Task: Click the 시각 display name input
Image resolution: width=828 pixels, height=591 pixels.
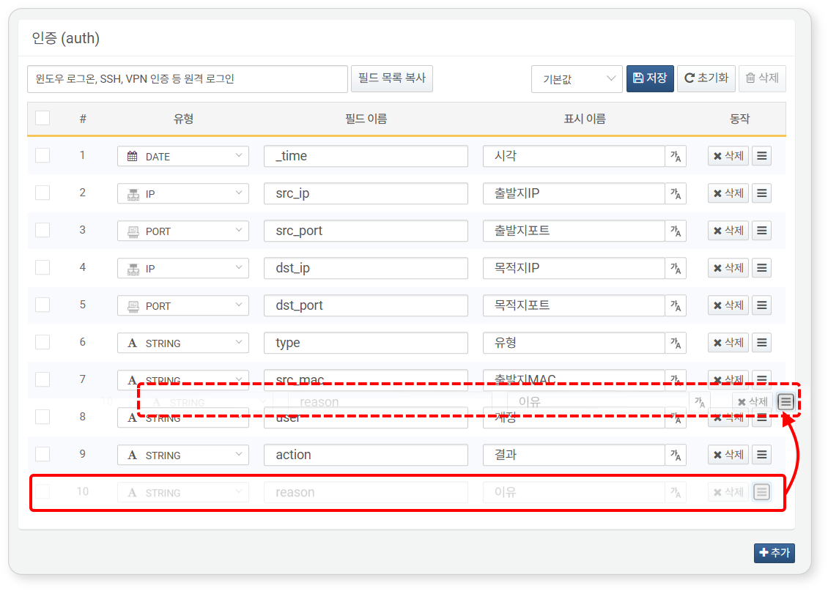Action: coord(574,156)
